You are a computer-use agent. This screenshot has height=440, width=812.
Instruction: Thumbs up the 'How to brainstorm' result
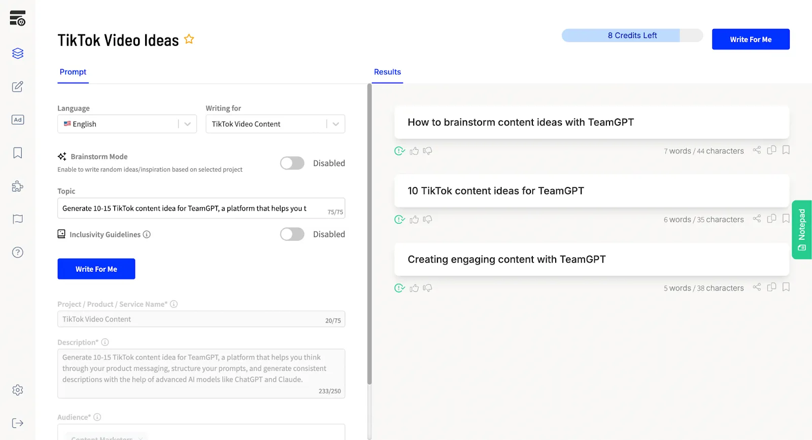coord(414,151)
